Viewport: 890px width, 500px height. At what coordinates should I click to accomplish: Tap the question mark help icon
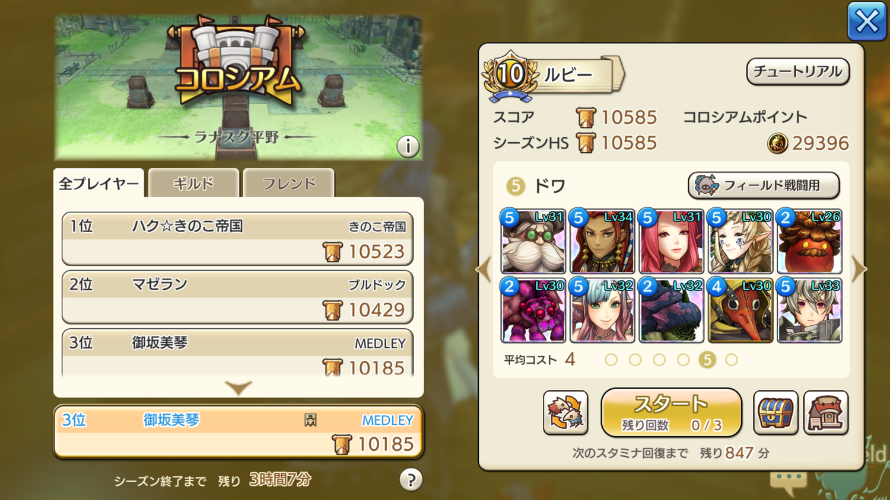[411, 479]
